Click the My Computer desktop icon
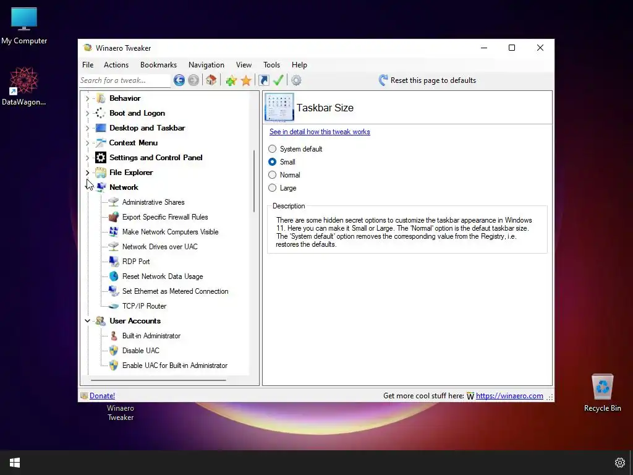Image resolution: width=633 pixels, height=475 pixels. tap(24, 26)
